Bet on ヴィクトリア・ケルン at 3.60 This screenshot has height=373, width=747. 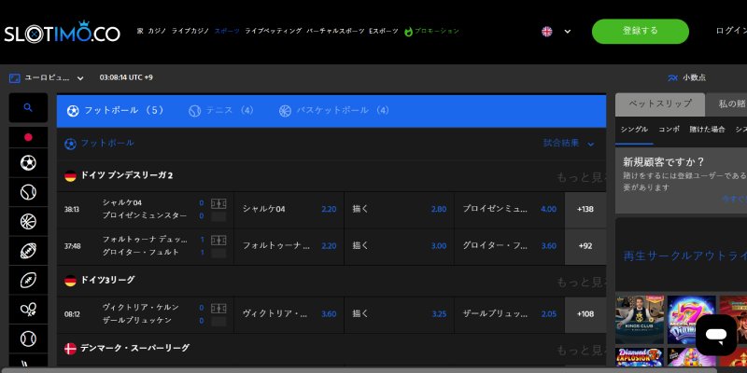tap(289, 314)
